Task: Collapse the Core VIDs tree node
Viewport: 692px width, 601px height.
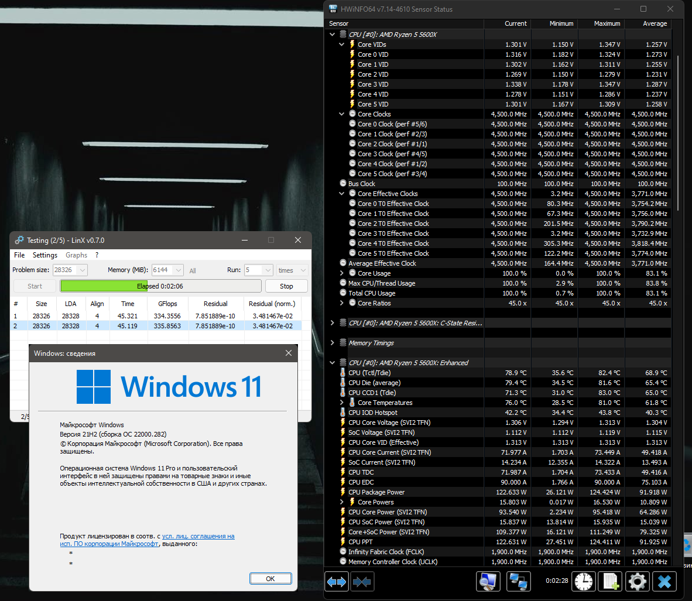Action: [x=341, y=44]
